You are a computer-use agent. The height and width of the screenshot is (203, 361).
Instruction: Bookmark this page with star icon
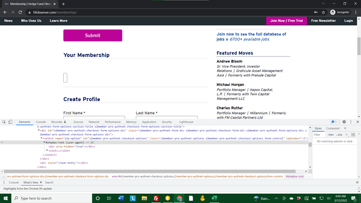click(x=323, y=12)
